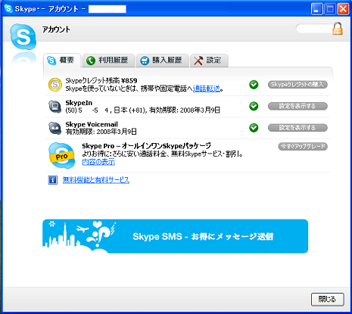Click the SkypeIn heading text
Viewport: 352px width, 314px height.
pyautogui.click(x=79, y=103)
